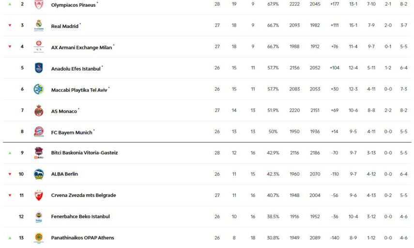Open the Panathinaikos OPAP Athens link
The image size is (414, 248).
[82, 238]
